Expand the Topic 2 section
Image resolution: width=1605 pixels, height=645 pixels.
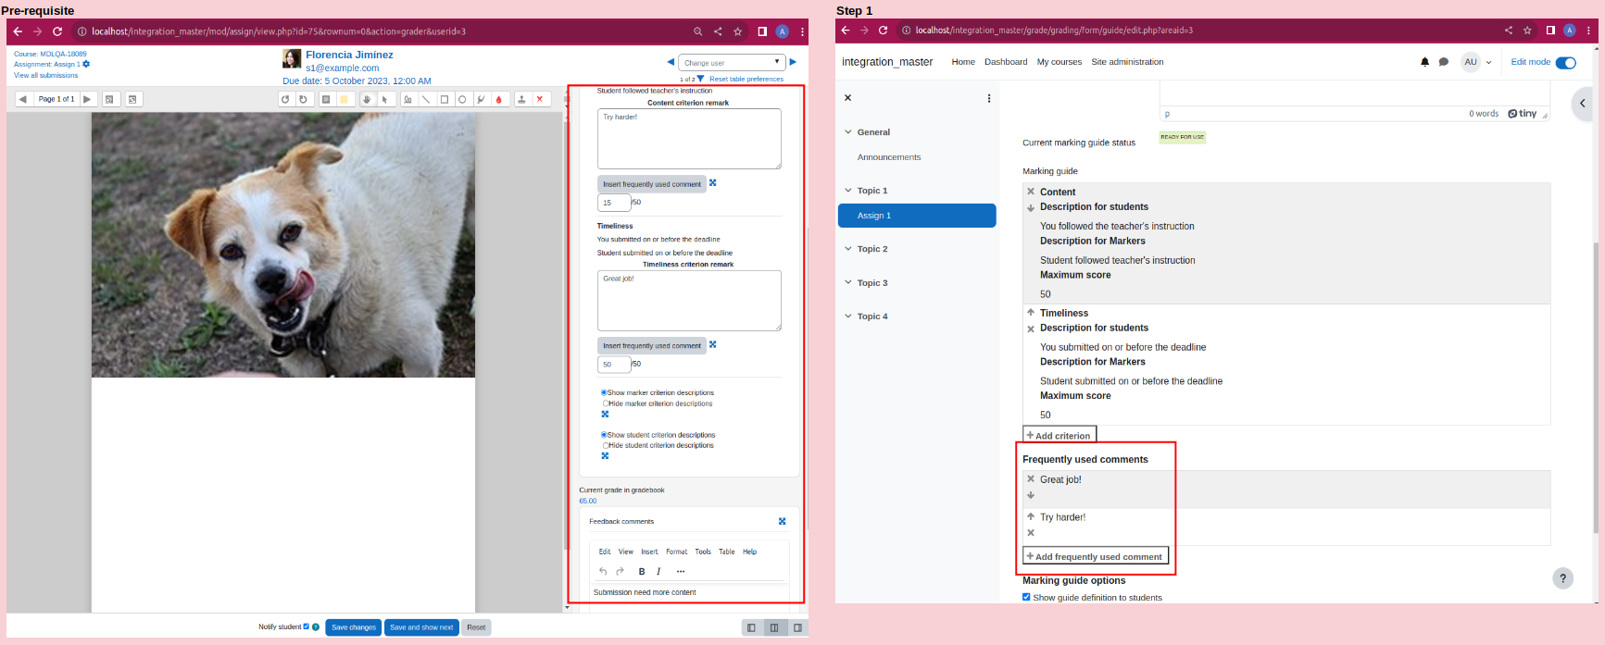[x=847, y=249]
